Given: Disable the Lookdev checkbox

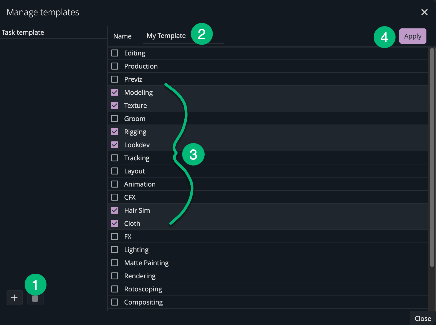Looking at the screenshot, I should click(115, 145).
